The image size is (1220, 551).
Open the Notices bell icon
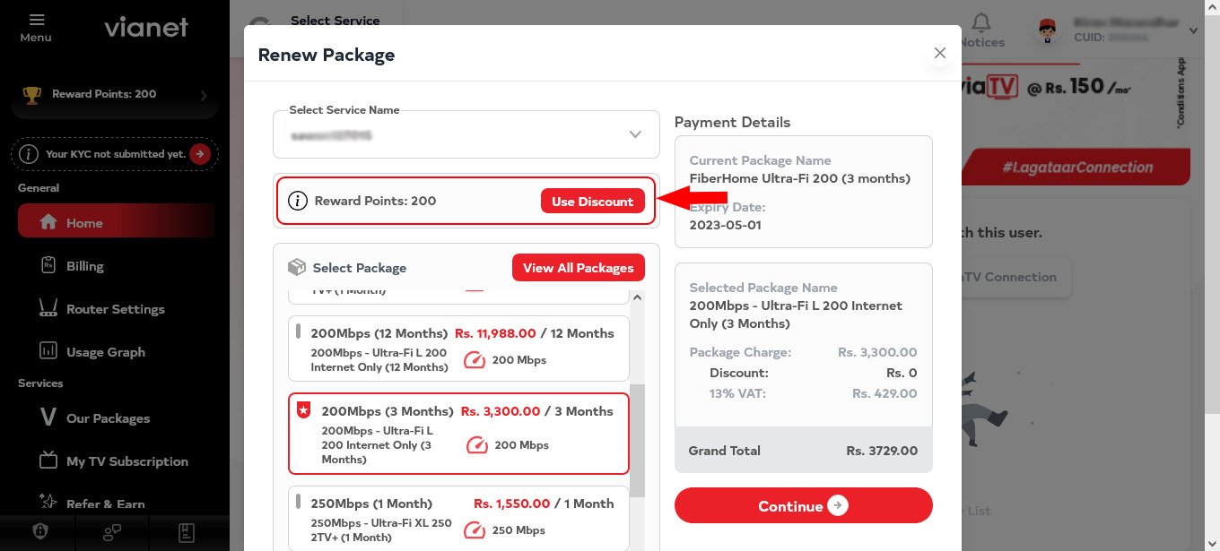pyautogui.click(x=982, y=23)
